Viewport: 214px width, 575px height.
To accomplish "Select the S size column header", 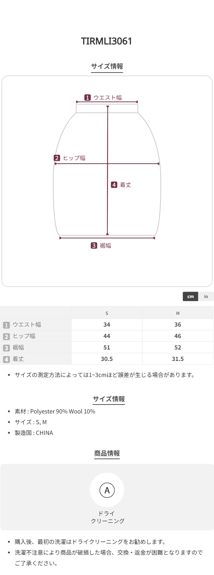I will click(107, 313).
